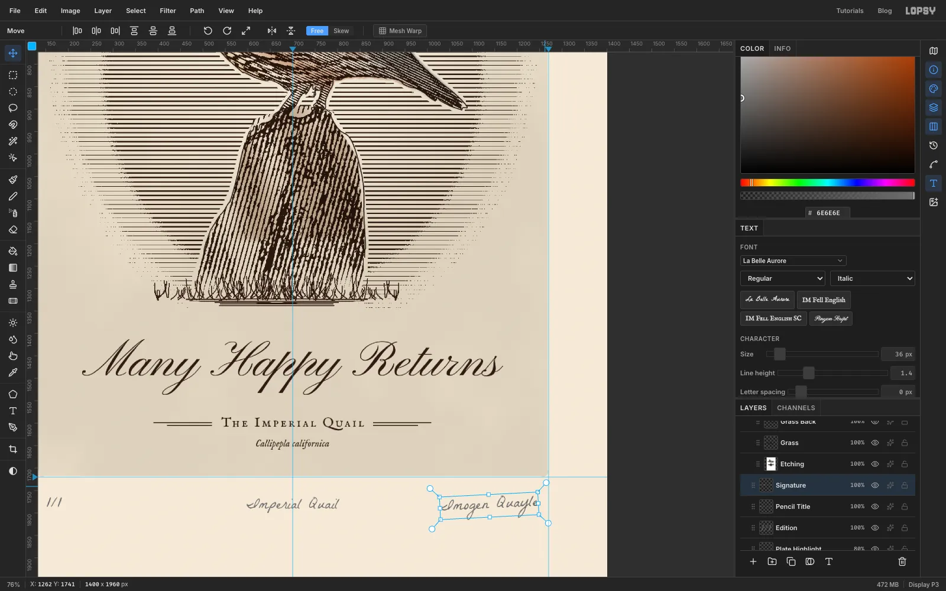Select the Gradient tool
946x591 pixels.
13,268
